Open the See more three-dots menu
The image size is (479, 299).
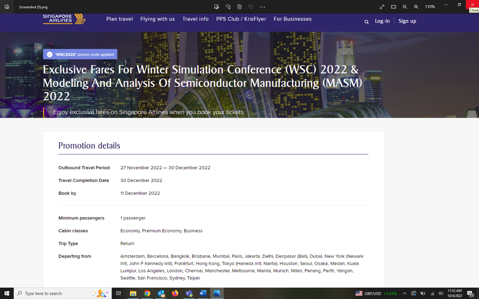[x=262, y=7]
